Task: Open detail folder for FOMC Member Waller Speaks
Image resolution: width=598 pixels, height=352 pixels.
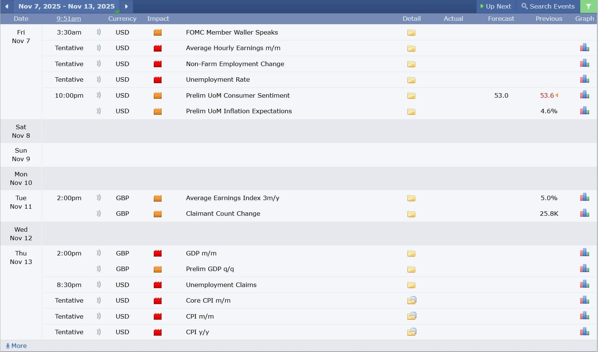Action: [411, 33]
